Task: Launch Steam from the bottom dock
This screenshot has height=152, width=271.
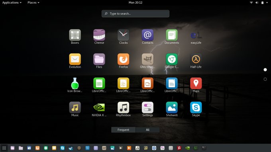Action: (71, 148)
